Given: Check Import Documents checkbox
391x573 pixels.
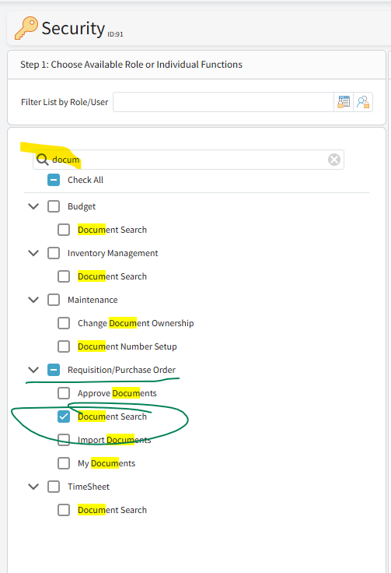Looking at the screenshot, I should (x=64, y=440).
